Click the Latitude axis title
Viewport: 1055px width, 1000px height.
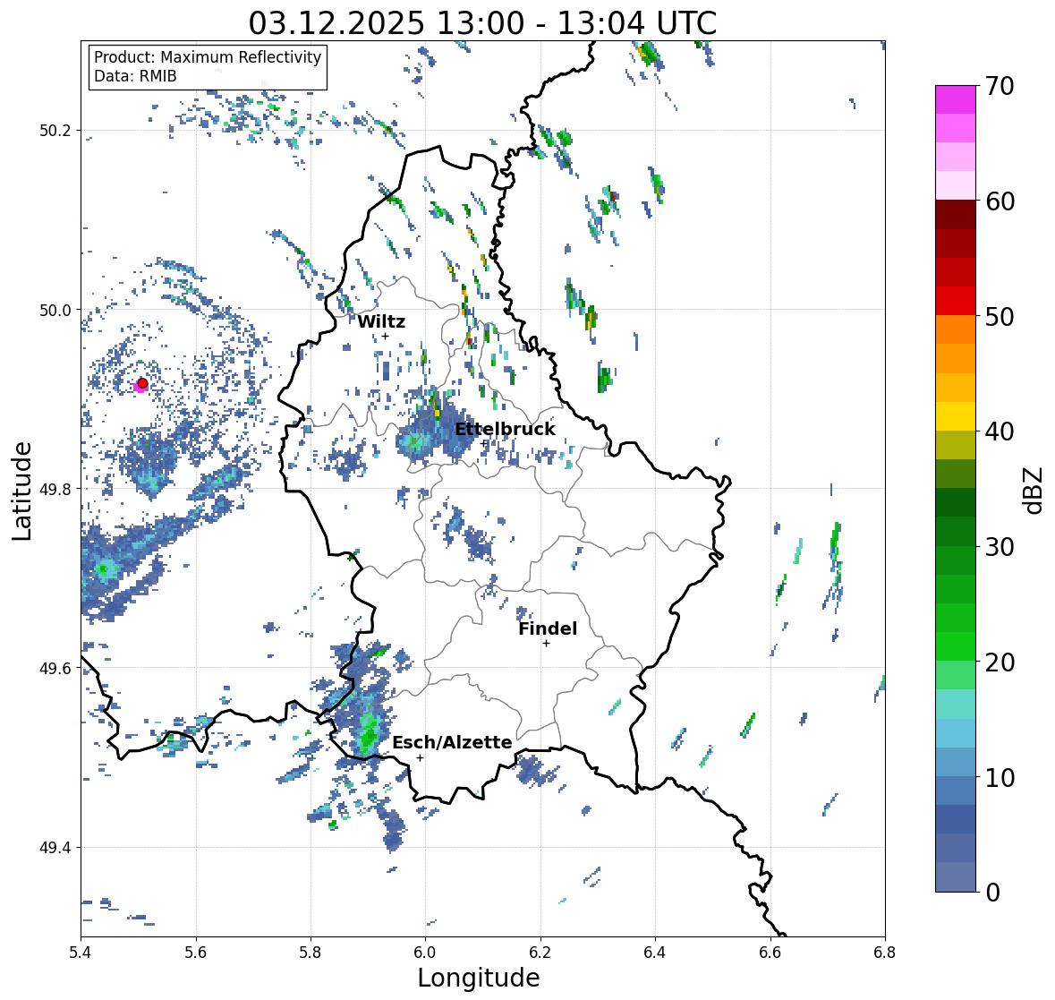21,491
